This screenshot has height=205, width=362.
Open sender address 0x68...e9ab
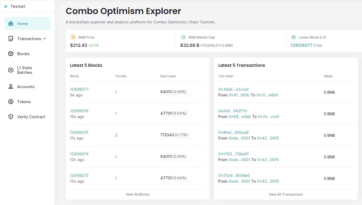pos(240,117)
